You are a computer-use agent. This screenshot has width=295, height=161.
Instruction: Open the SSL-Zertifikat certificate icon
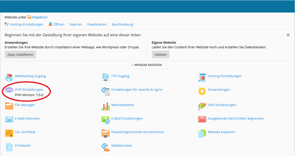(9, 133)
